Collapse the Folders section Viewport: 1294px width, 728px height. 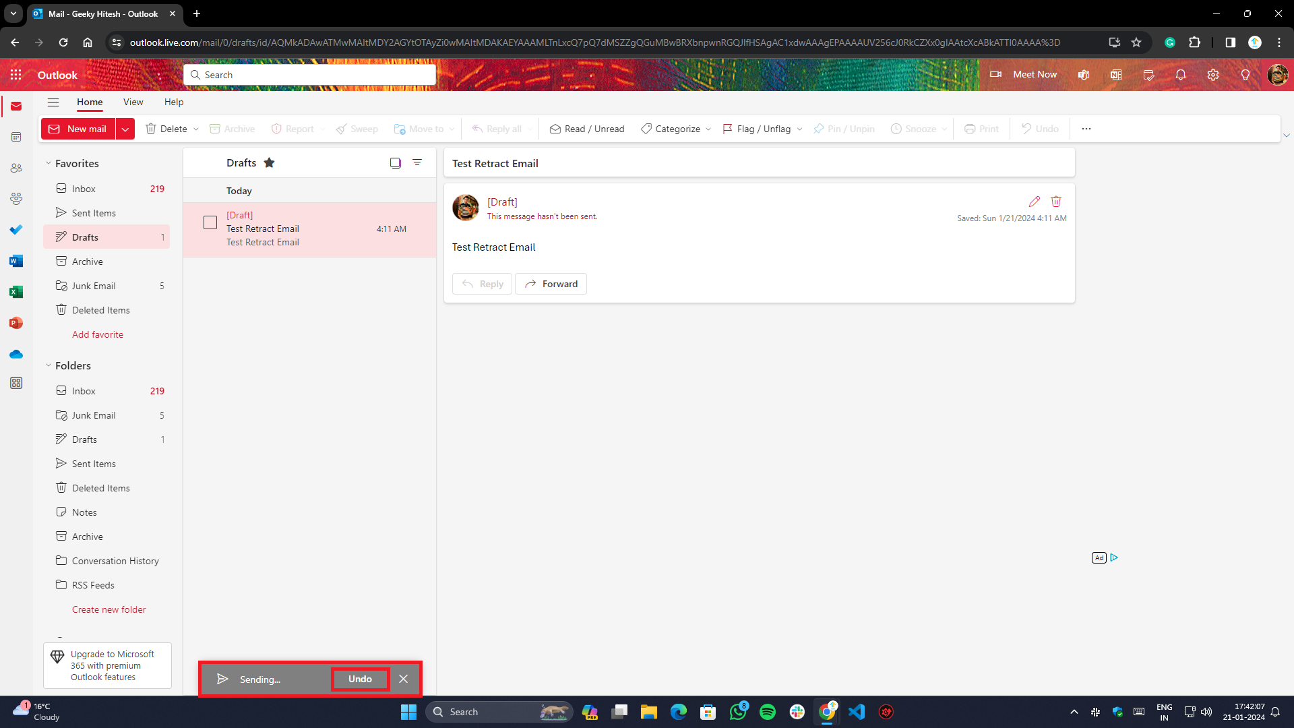click(49, 365)
